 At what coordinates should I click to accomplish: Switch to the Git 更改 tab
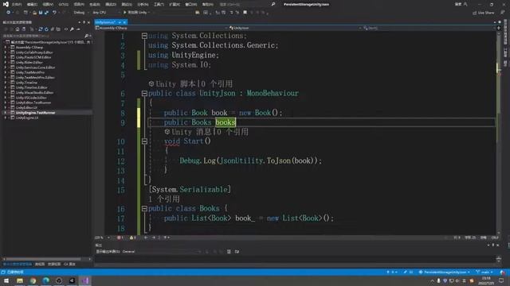tap(69, 265)
